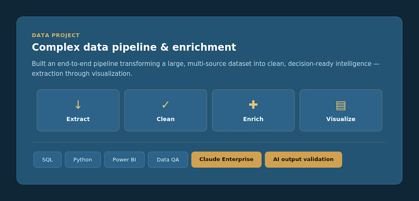
Task: Click the Python skill tag
Action: coord(83,160)
